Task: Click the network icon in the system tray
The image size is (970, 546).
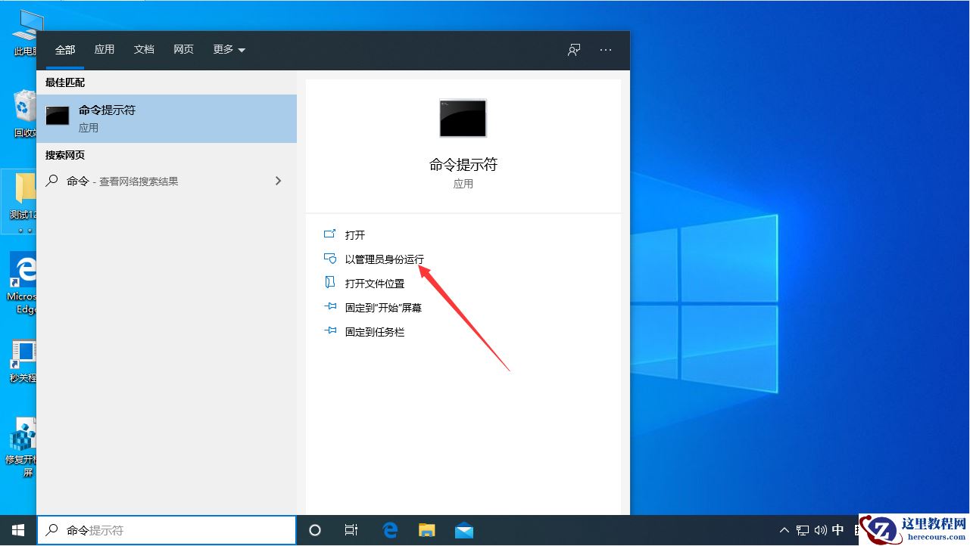Action: pyautogui.click(x=803, y=530)
